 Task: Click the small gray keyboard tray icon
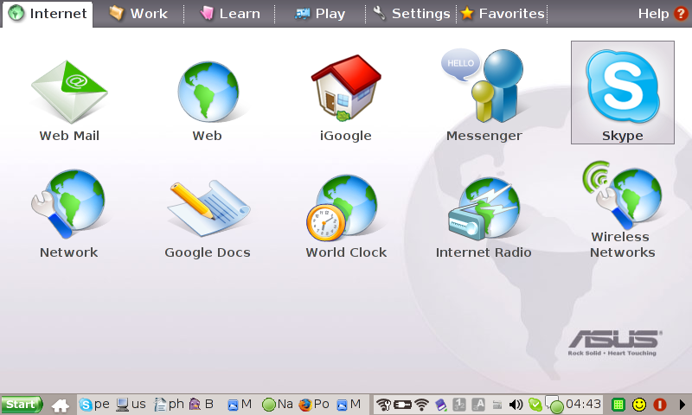coord(497,405)
